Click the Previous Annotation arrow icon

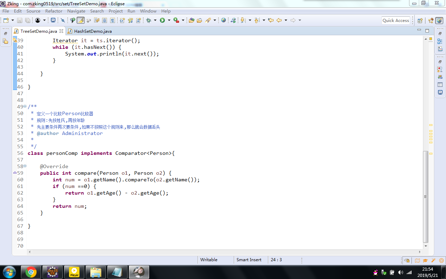point(257,20)
